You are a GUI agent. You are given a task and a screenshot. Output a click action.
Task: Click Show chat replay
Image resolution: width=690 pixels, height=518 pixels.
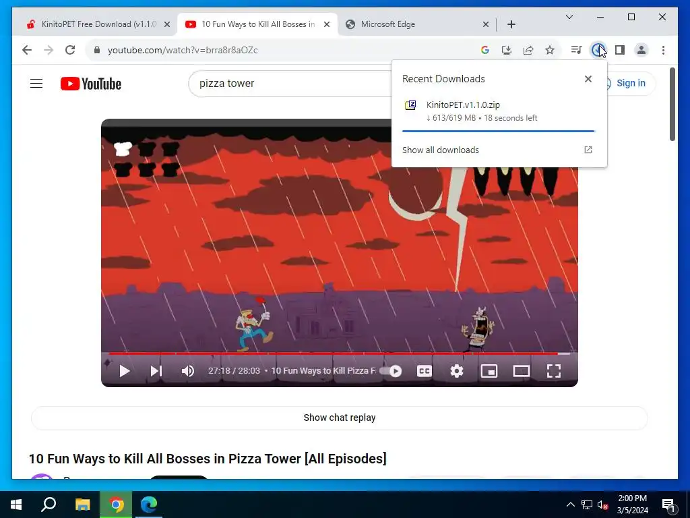pos(340,418)
